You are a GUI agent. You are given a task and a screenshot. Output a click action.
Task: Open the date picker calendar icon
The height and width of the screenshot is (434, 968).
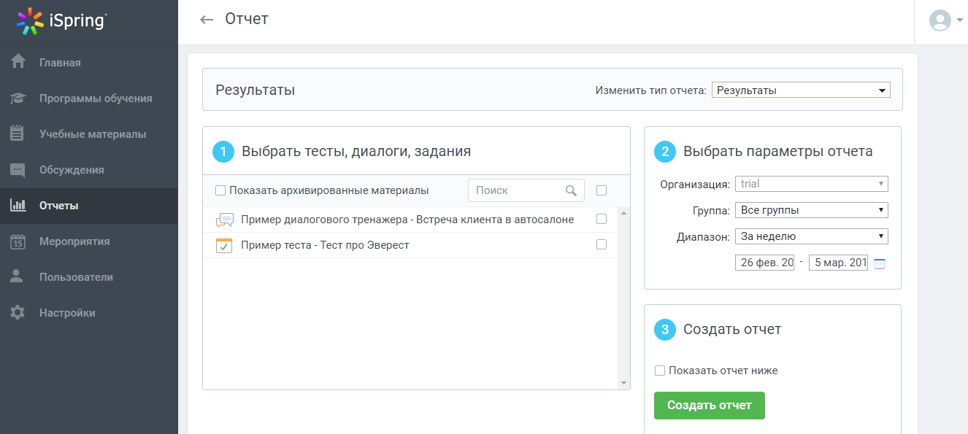click(x=880, y=263)
